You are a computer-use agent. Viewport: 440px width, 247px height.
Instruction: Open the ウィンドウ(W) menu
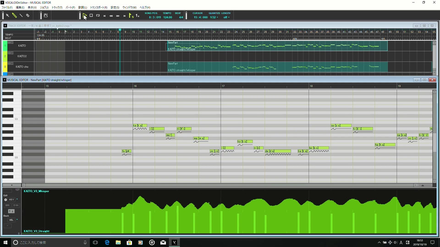click(x=129, y=8)
